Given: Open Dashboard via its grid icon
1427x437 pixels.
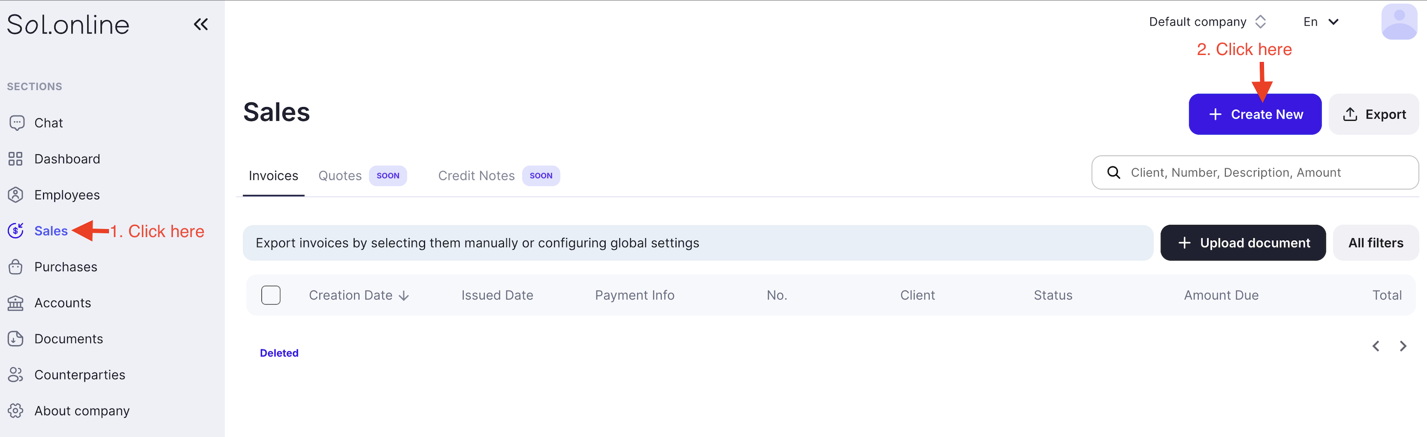Looking at the screenshot, I should tap(16, 159).
